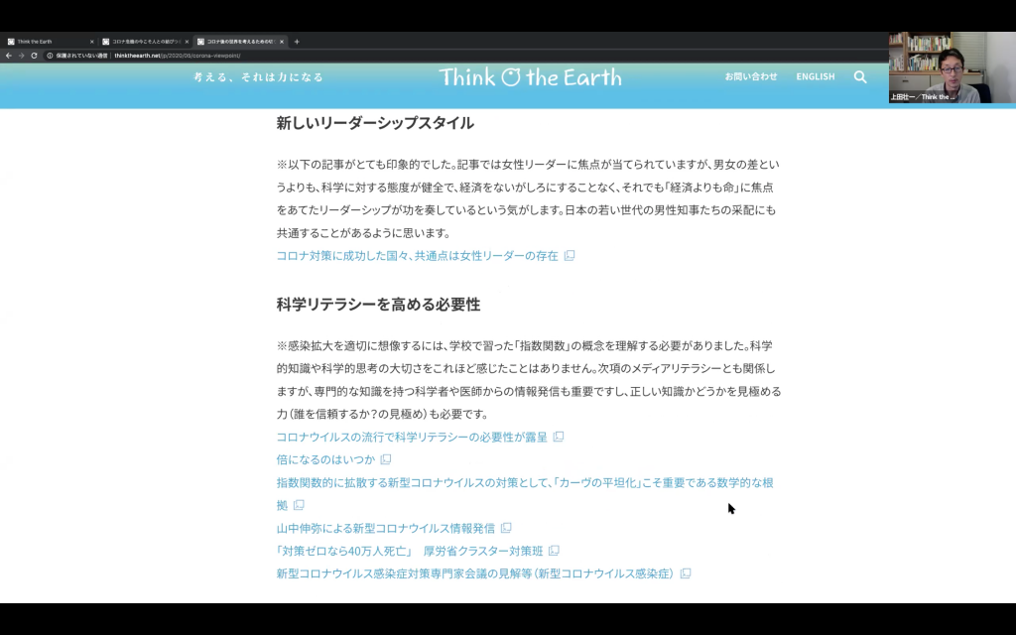Click external-link icon after 厚労省クラスター対策班
Image resolution: width=1016 pixels, height=635 pixels.
coord(554,551)
